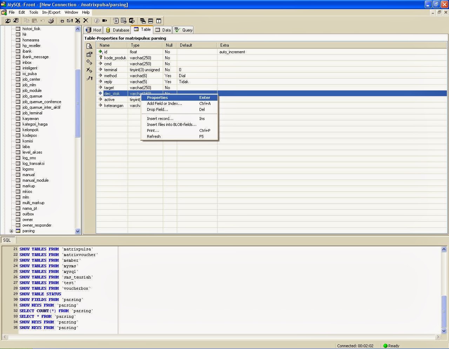Click the green diamond icon beside id
The image size is (449, 349).
(101, 52)
